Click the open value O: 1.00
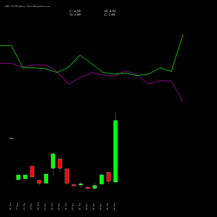This screenshot has width=217, height=217. [x=75, y=15]
